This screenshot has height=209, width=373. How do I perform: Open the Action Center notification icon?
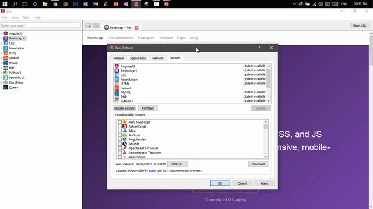coord(328,4)
